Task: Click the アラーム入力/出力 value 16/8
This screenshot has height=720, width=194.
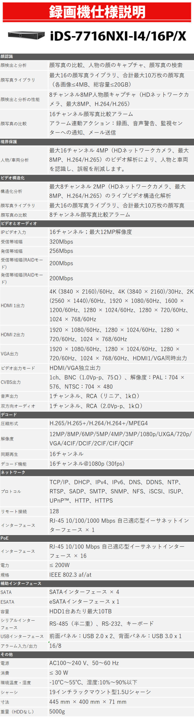Action: [x=55, y=646]
